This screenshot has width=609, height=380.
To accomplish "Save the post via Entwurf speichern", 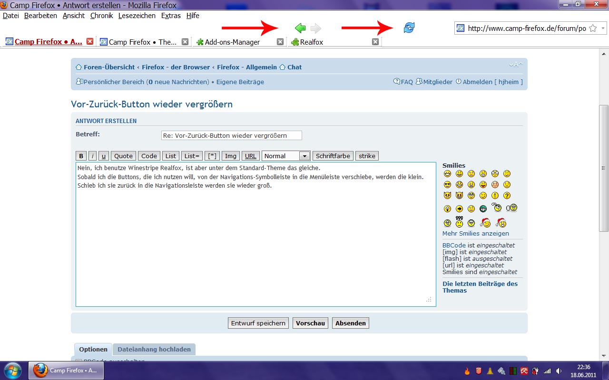I will point(258,323).
